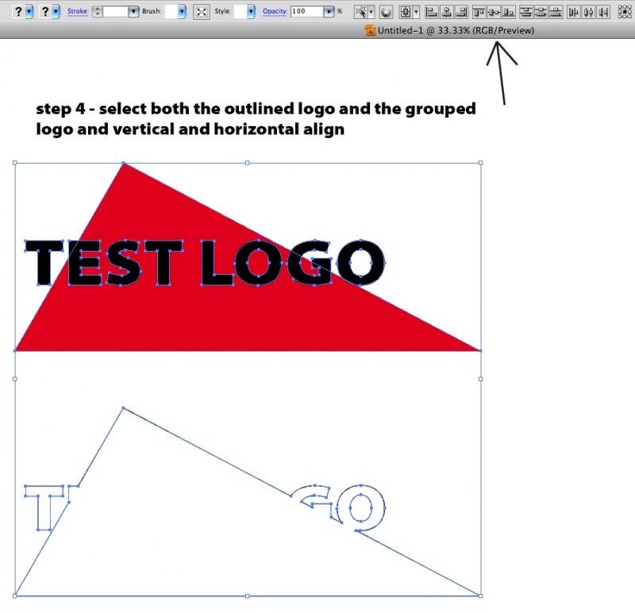Click the reference point grid icon

pyautogui.click(x=625, y=12)
